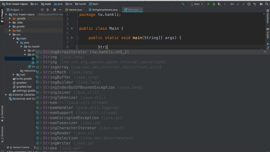
Task: Open the Favorites tool window strip
Action: point(2,114)
